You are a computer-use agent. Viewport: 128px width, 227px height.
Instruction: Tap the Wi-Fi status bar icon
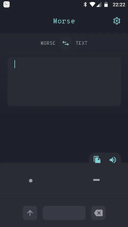pyautogui.click(x=92, y=5)
